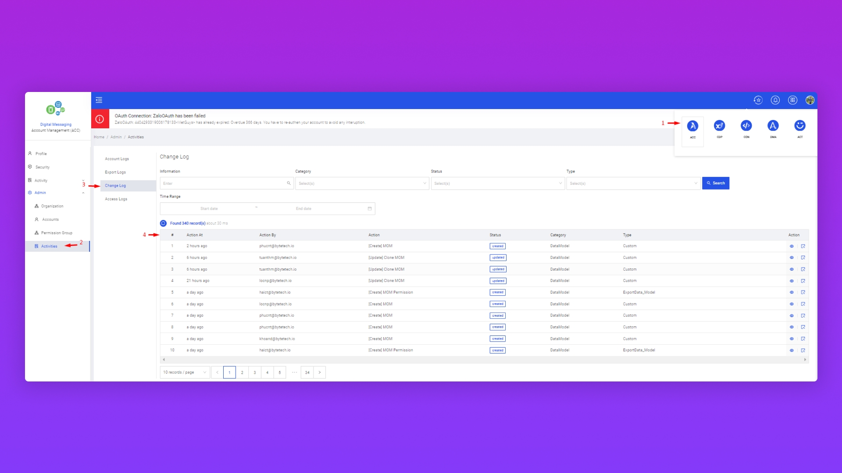Open the DMA app icon
This screenshot has height=473, width=842.
point(773,126)
